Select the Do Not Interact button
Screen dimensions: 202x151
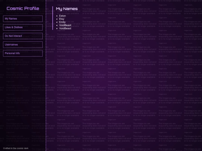(x=23, y=36)
